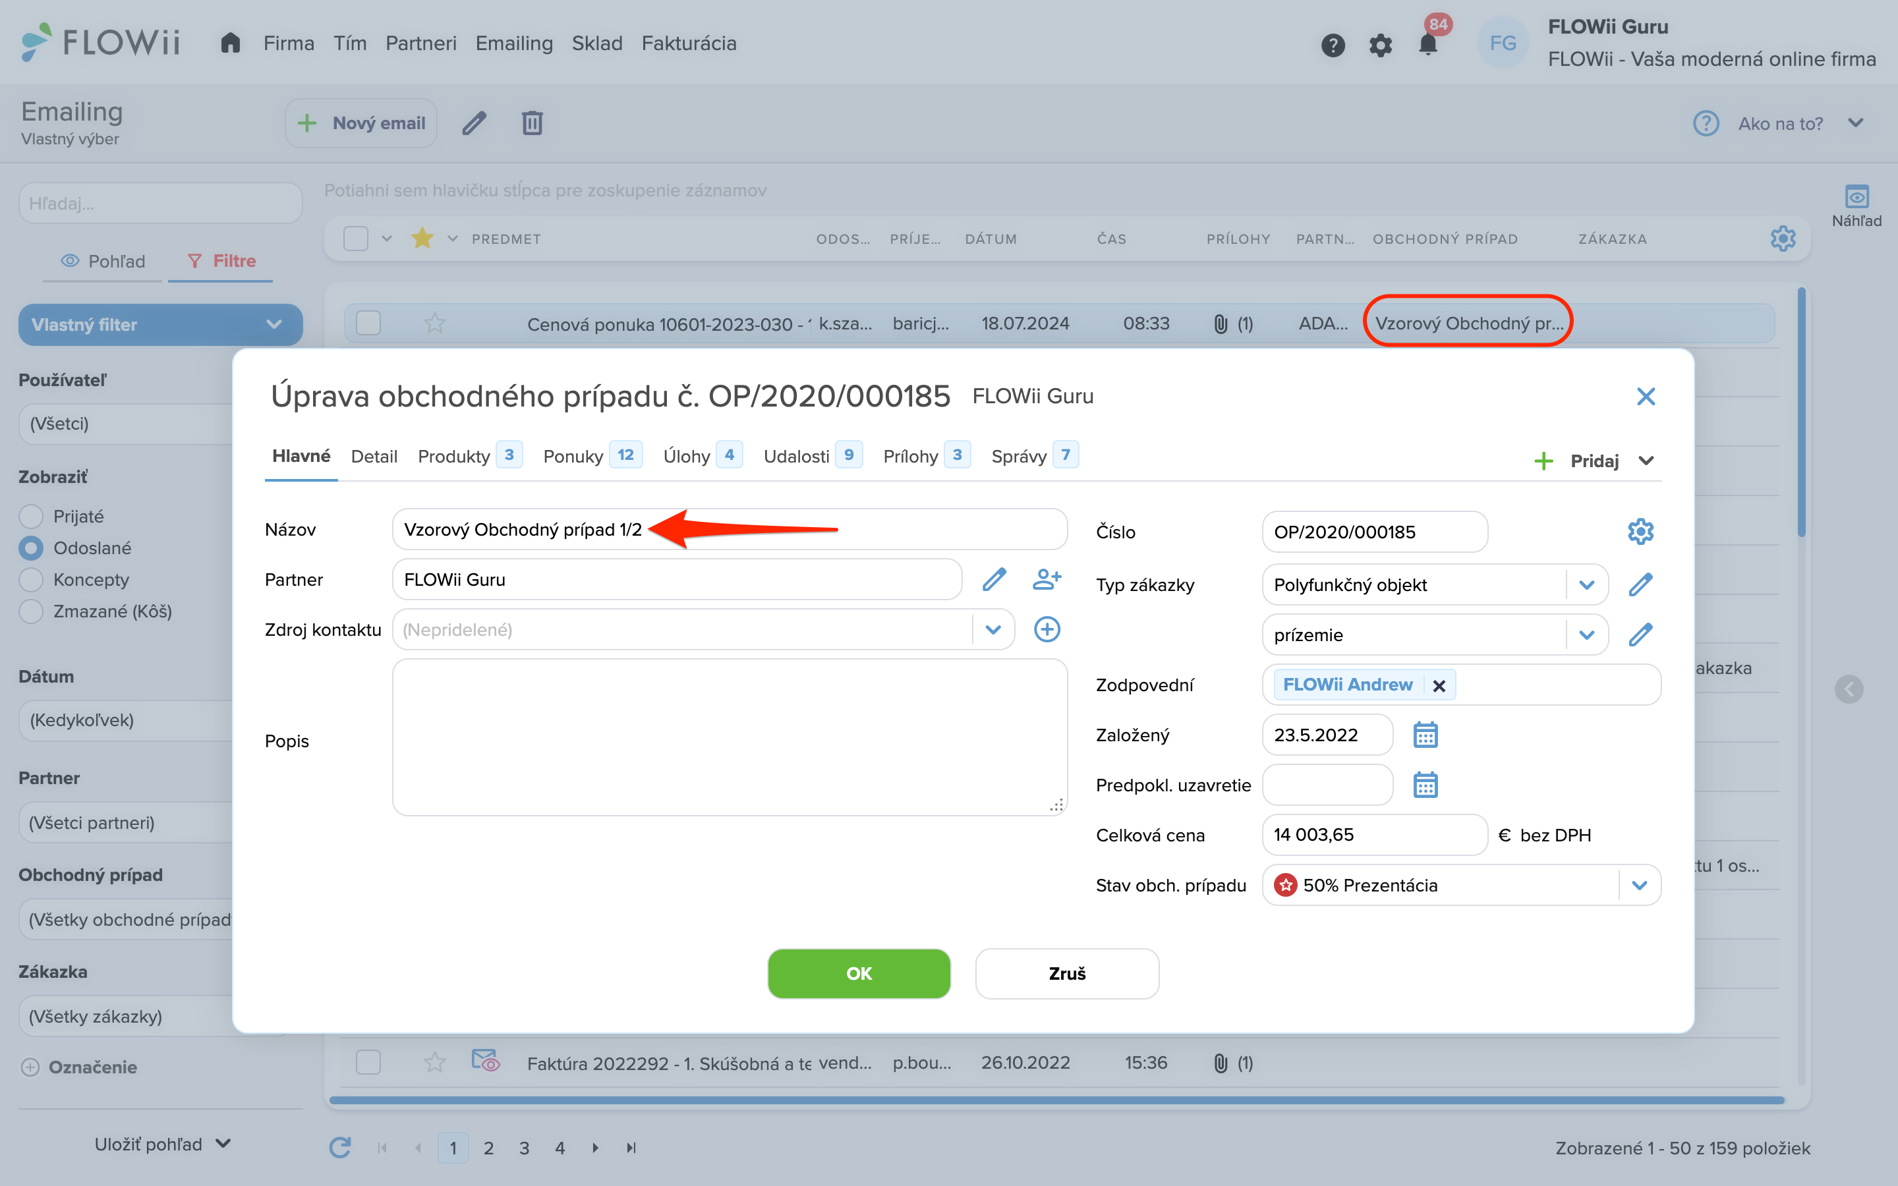Open the Stav obch. prípadu dropdown
Screen dimensions: 1898x1186
[x=1639, y=886]
